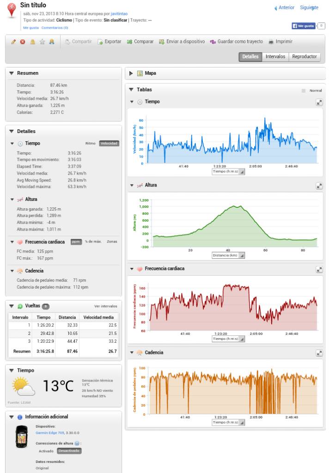Image resolution: width=329 pixels, height=473 pixels.
Task: Collapse the Resumen panel
Action: point(12,73)
